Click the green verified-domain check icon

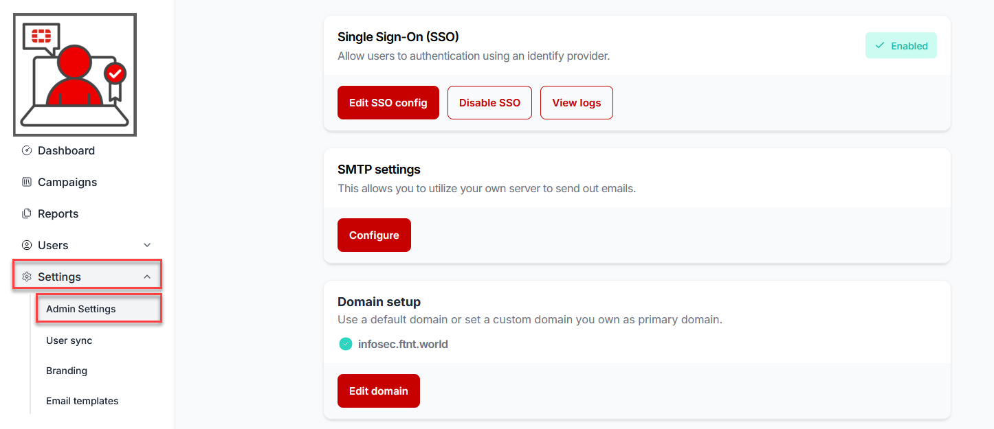(x=346, y=344)
